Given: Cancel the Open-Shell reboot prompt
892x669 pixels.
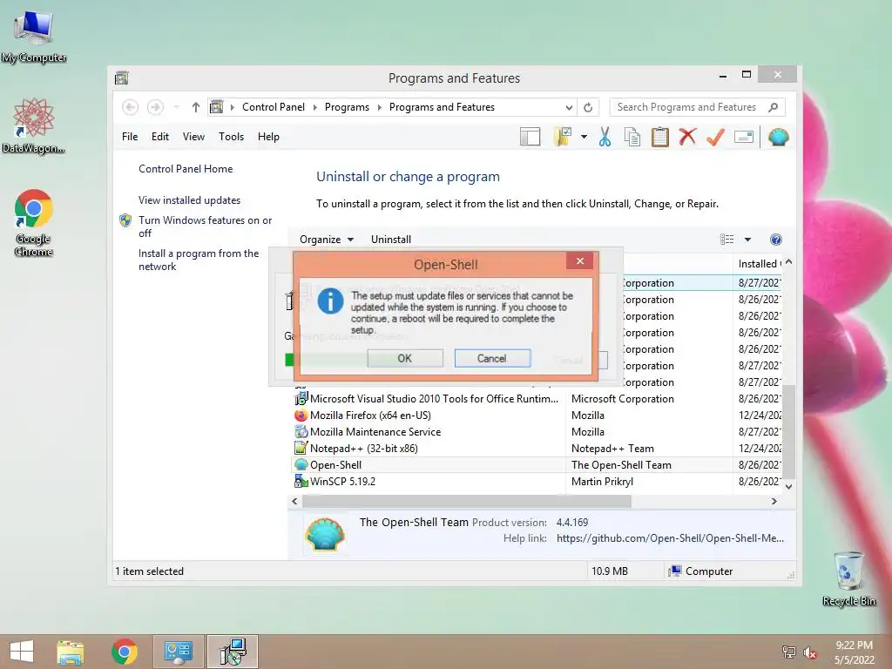Looking at the screenshot, I should click(x=492, y=358).
